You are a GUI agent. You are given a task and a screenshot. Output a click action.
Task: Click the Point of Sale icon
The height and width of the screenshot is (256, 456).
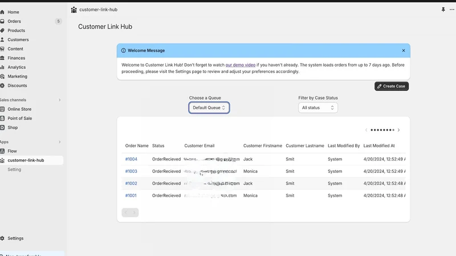pyautogui.click(x=2, y=118)
